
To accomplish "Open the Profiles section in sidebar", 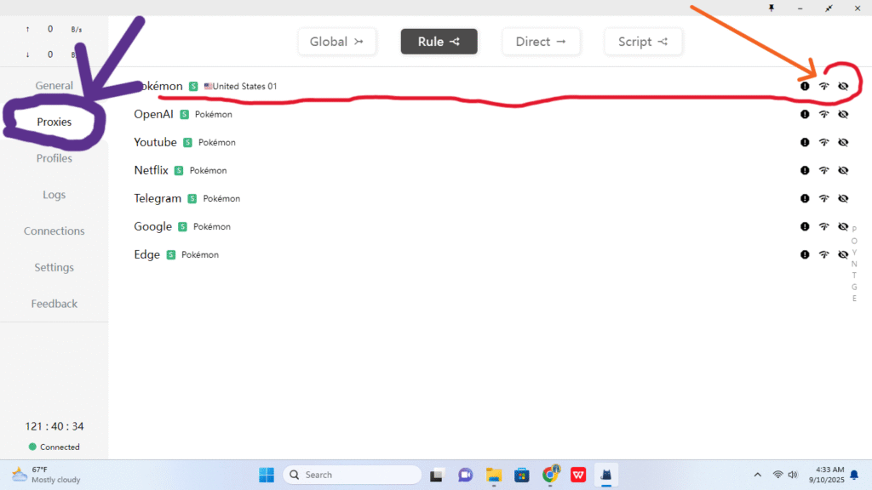I will click(54, 158).
